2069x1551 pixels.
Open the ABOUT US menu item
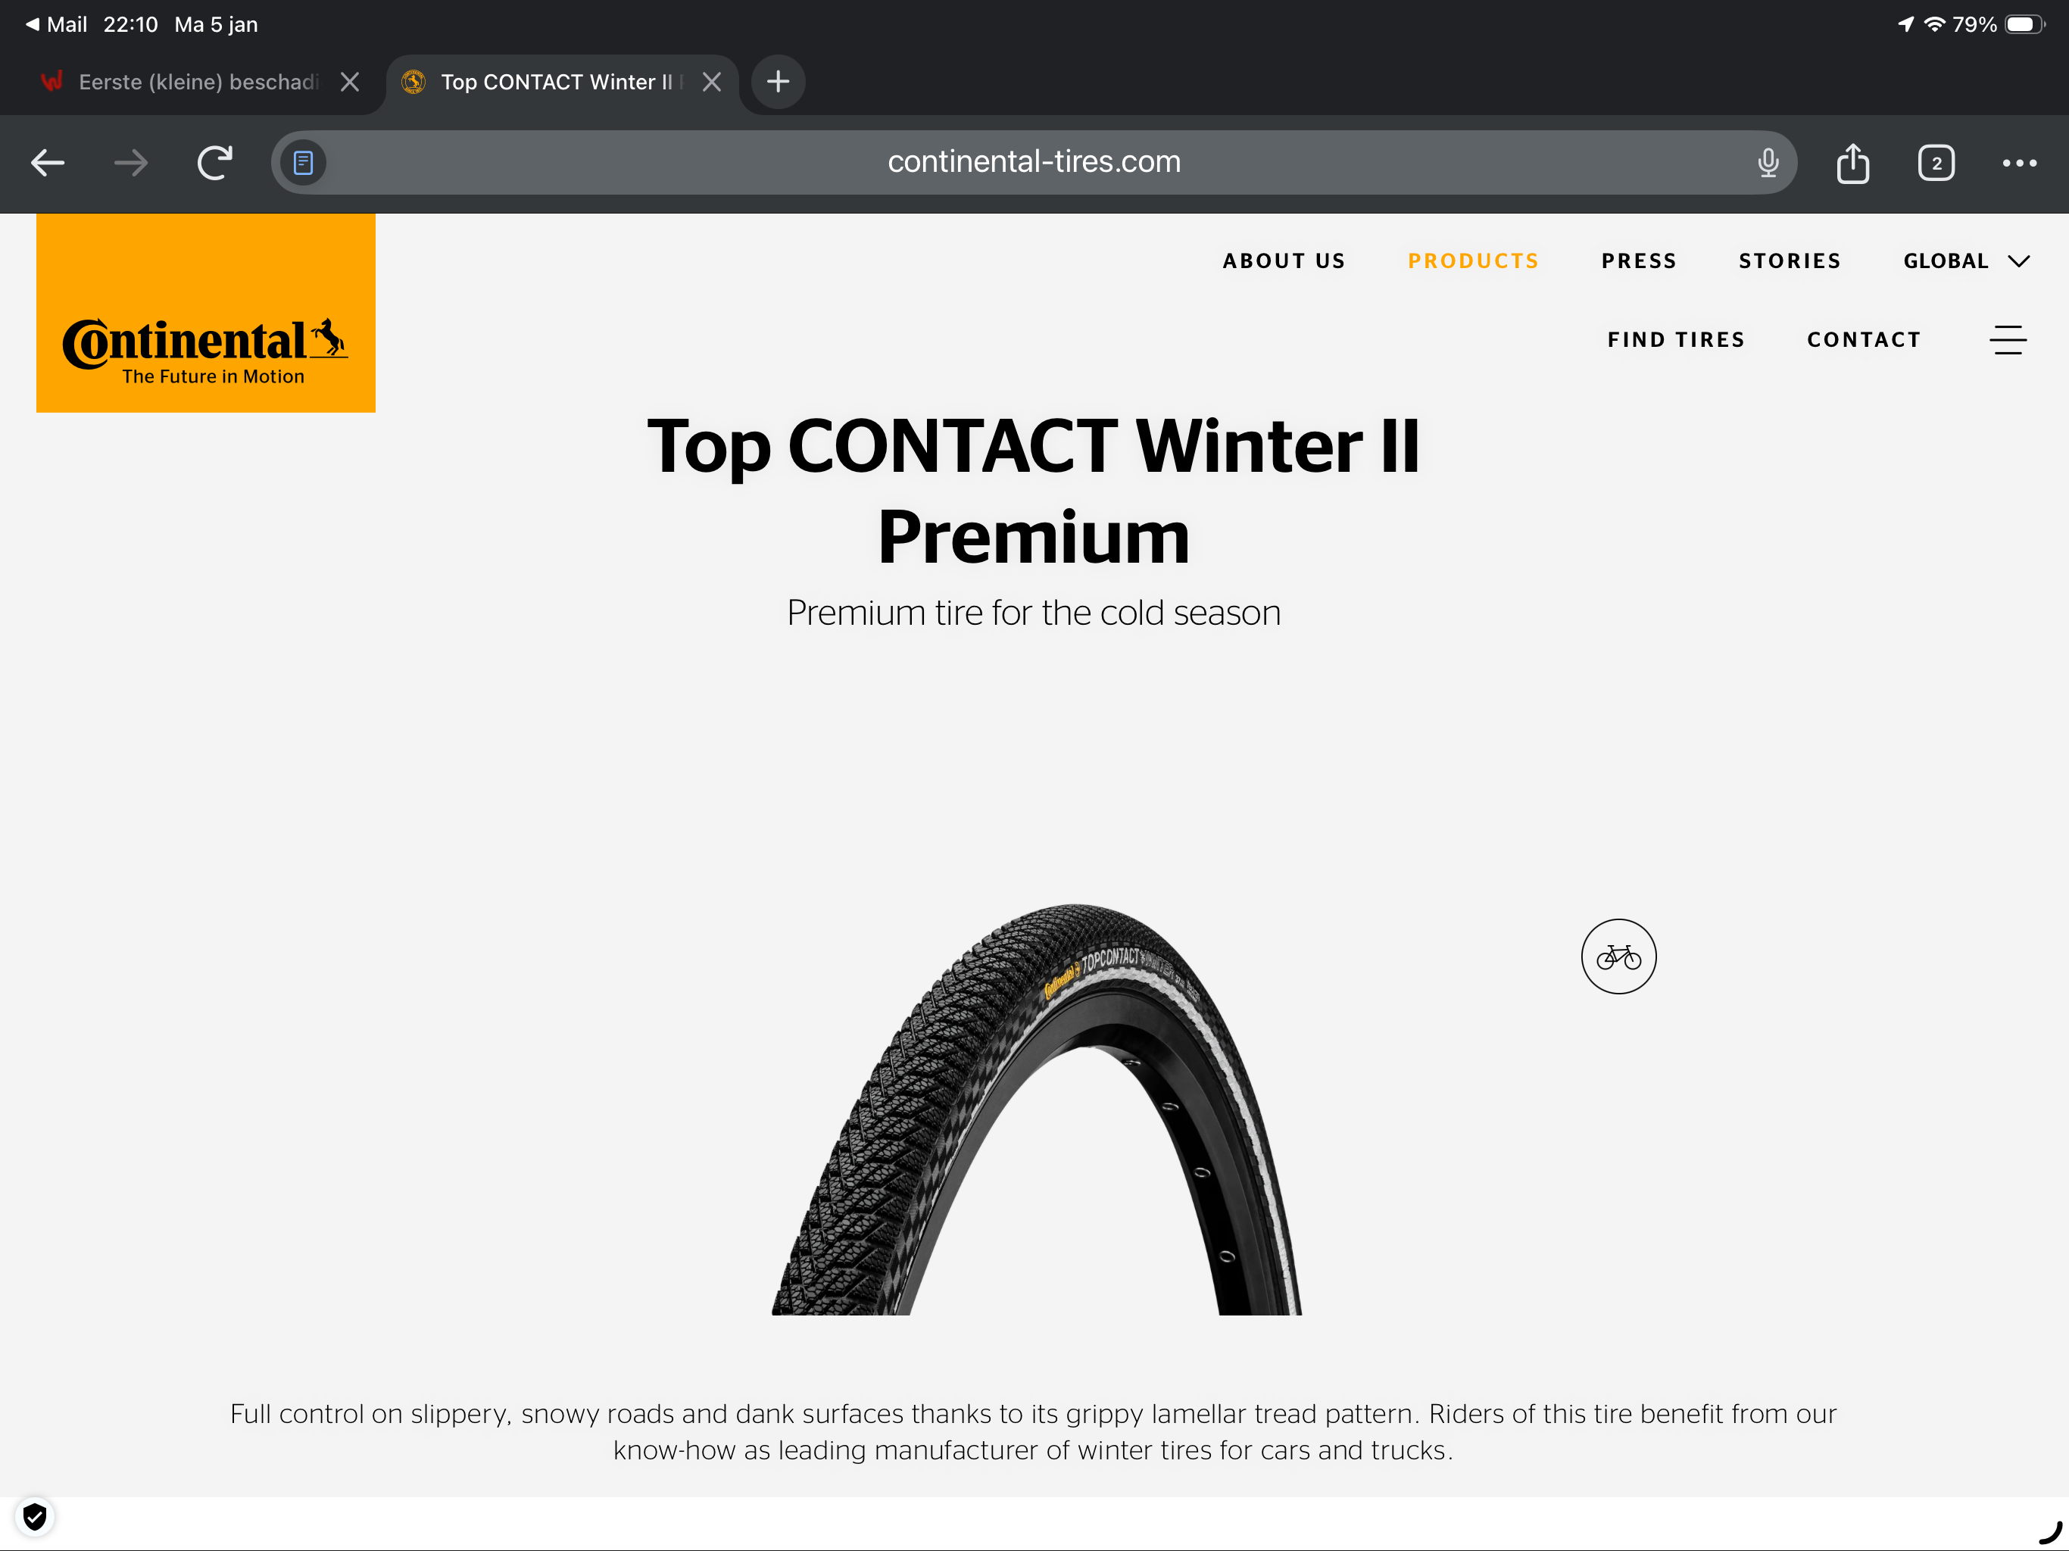1284,261
